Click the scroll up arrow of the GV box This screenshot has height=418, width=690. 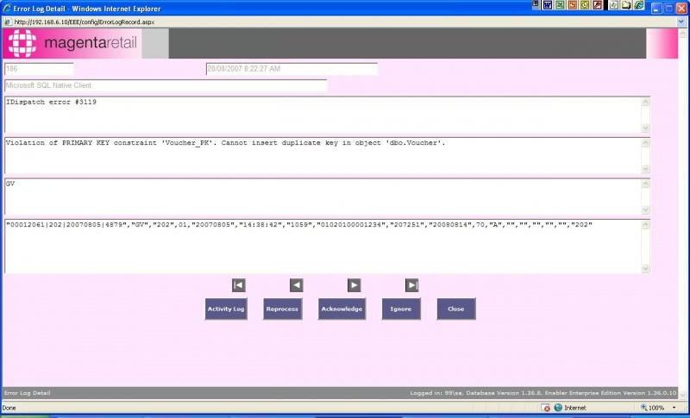click(645, 184)
